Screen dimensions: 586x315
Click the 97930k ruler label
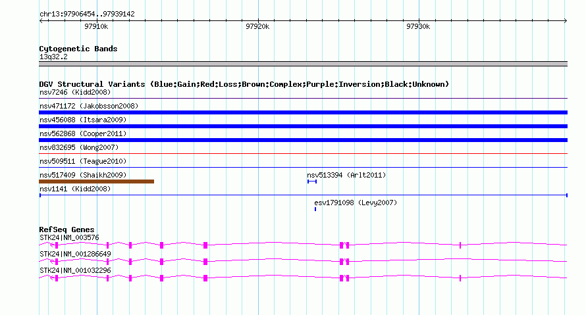click(418, 26)
